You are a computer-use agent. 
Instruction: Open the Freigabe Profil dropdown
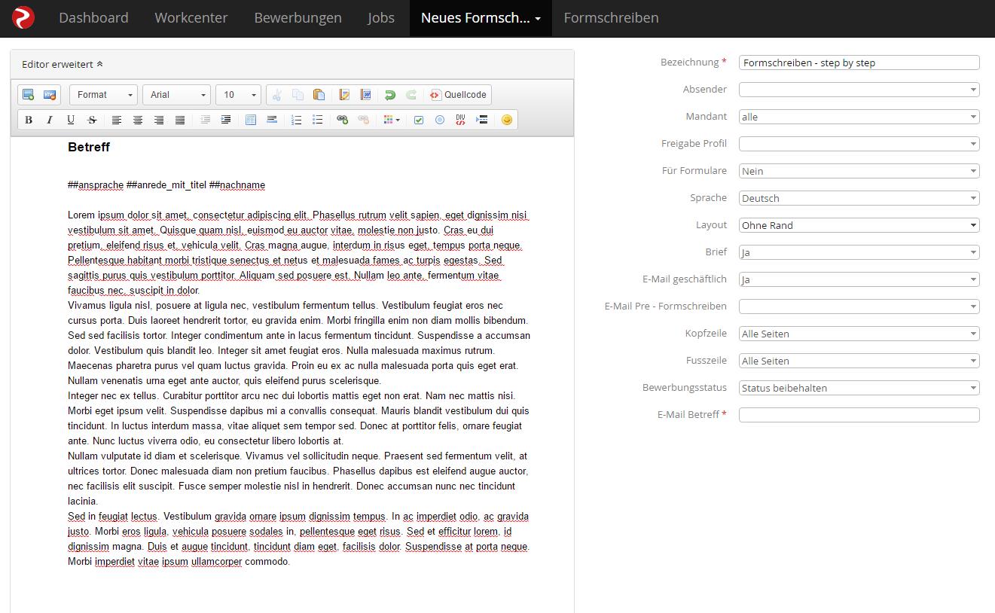[x=859, y=144]
